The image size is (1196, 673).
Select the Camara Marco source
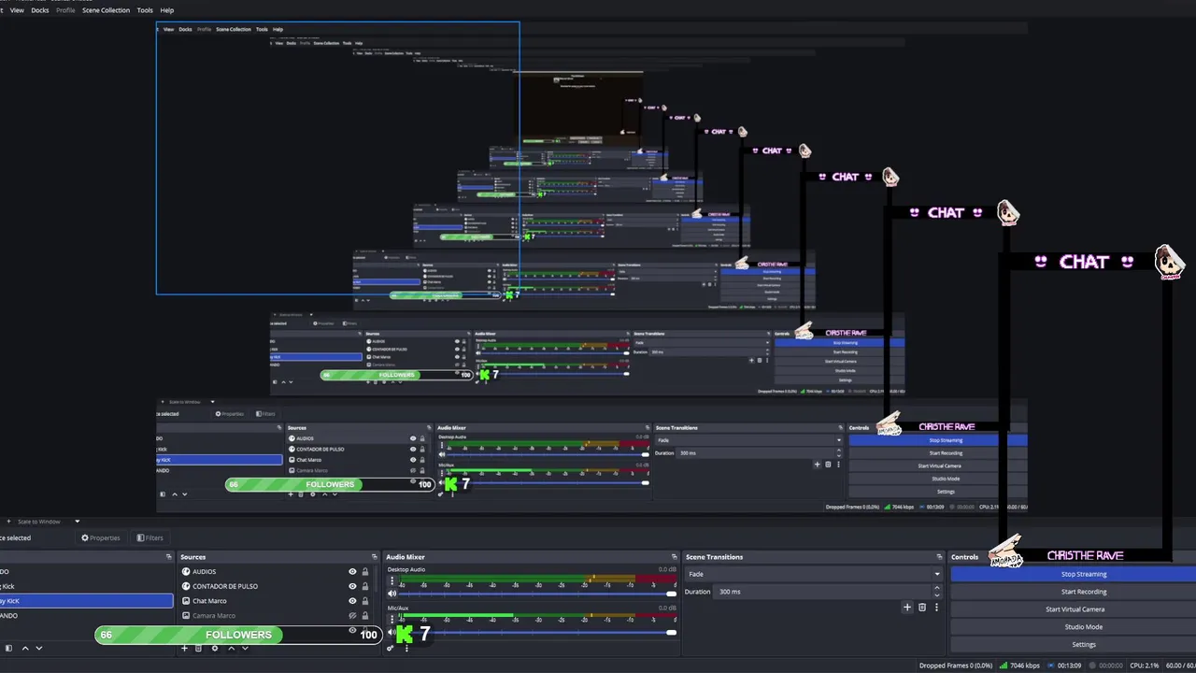coord(276,616)
